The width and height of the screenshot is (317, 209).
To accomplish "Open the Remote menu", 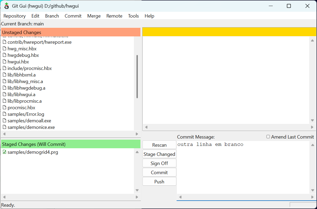I will coord(114,16).
